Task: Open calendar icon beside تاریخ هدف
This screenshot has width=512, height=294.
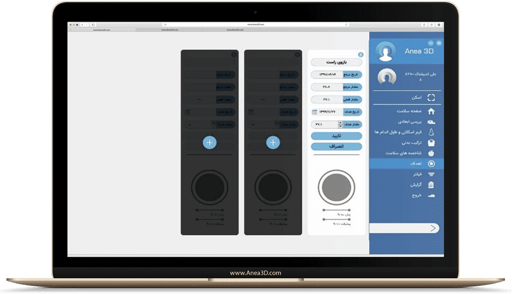Action: pos(314,112)
